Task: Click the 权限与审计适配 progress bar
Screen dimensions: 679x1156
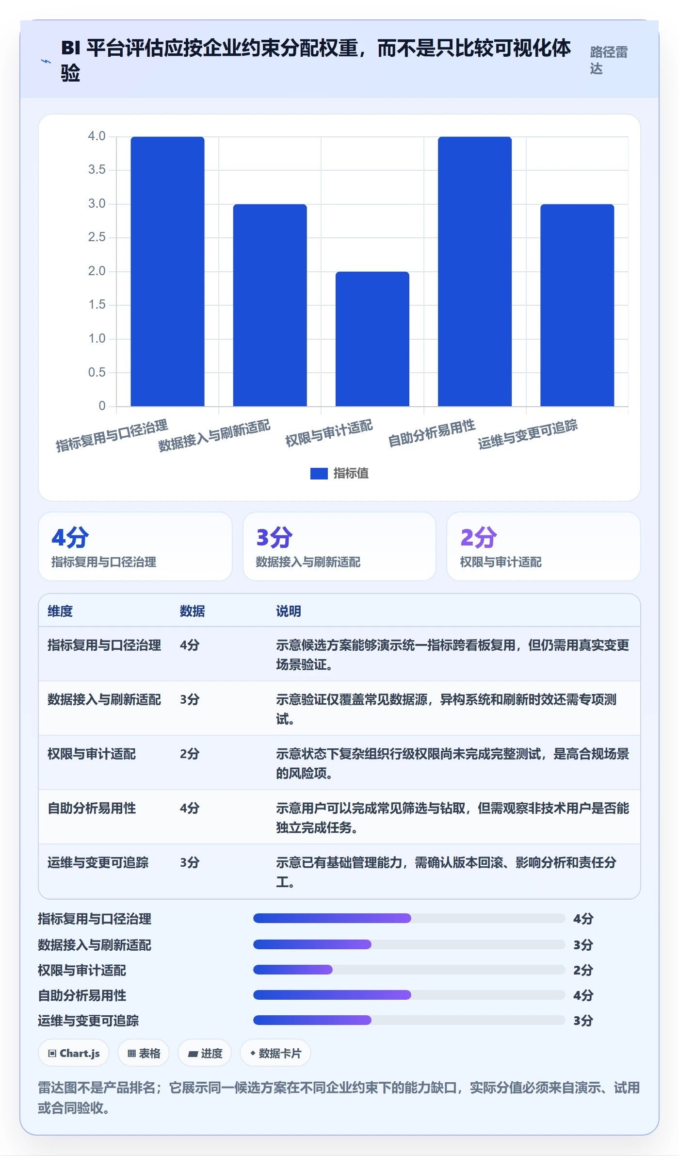Action: pos(409,970)
